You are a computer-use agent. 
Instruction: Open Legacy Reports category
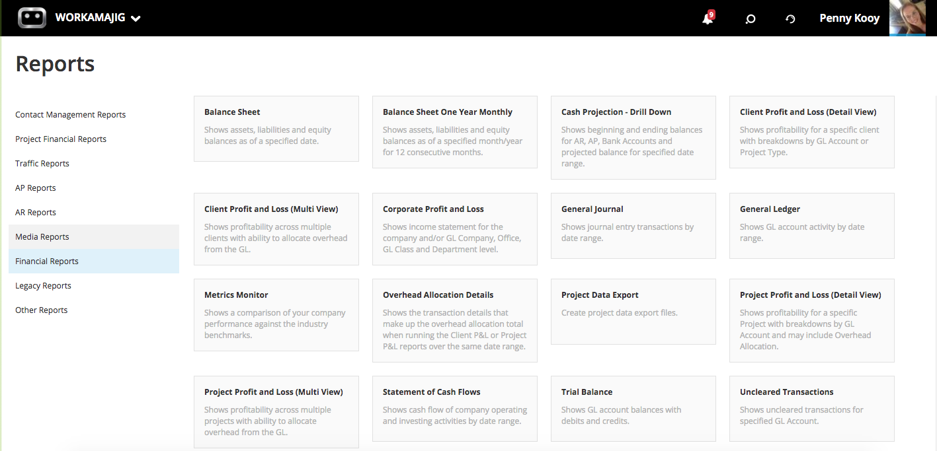[43, 286]
